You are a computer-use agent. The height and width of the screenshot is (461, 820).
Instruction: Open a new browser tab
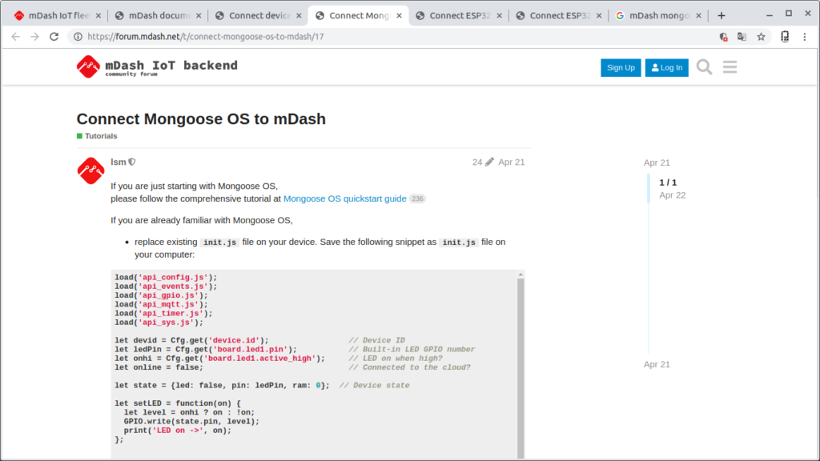722,16
